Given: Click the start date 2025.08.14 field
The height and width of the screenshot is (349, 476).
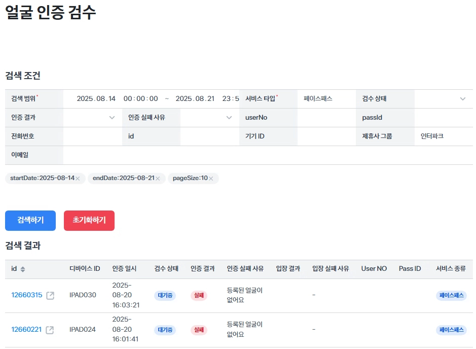Looking at the screenshot, I should pyautogui.click(x=96, y=99).
